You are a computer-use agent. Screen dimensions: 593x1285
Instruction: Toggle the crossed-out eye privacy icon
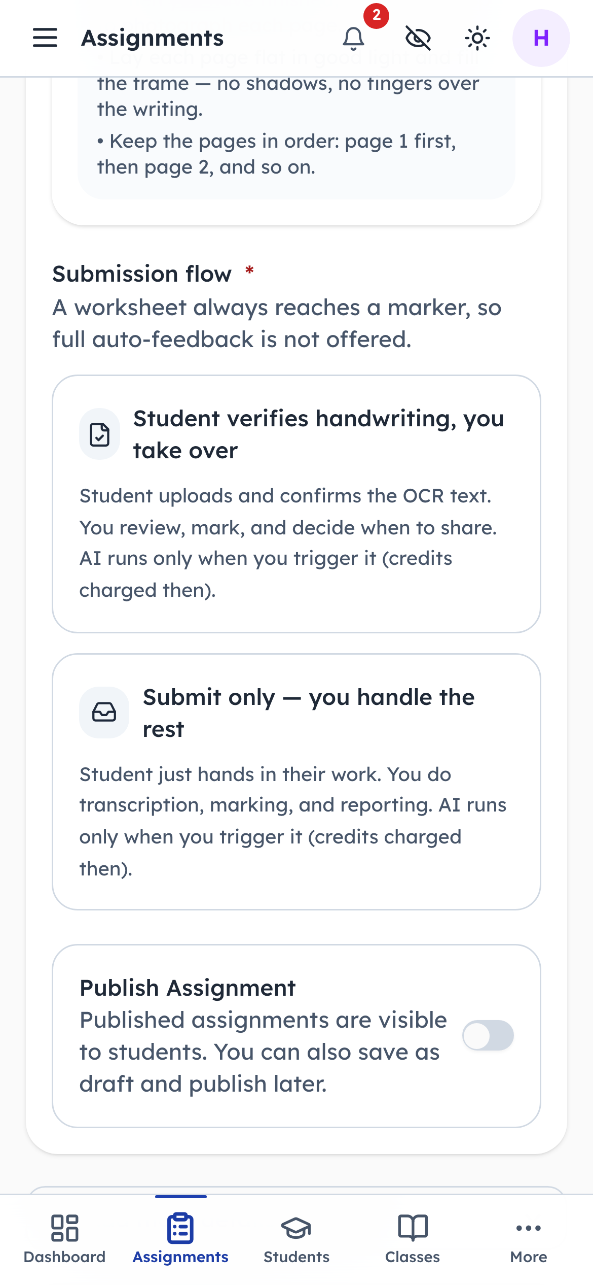(x=418, y=38)
